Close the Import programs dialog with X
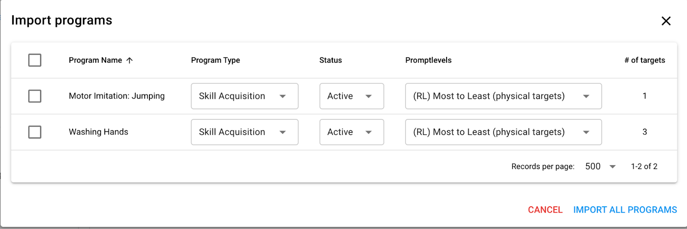This screenshot has height=229, width=687. tap(666, 21)
